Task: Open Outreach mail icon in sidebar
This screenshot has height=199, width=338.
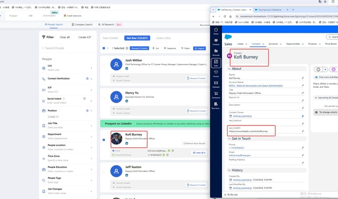Action: [216, 84]
